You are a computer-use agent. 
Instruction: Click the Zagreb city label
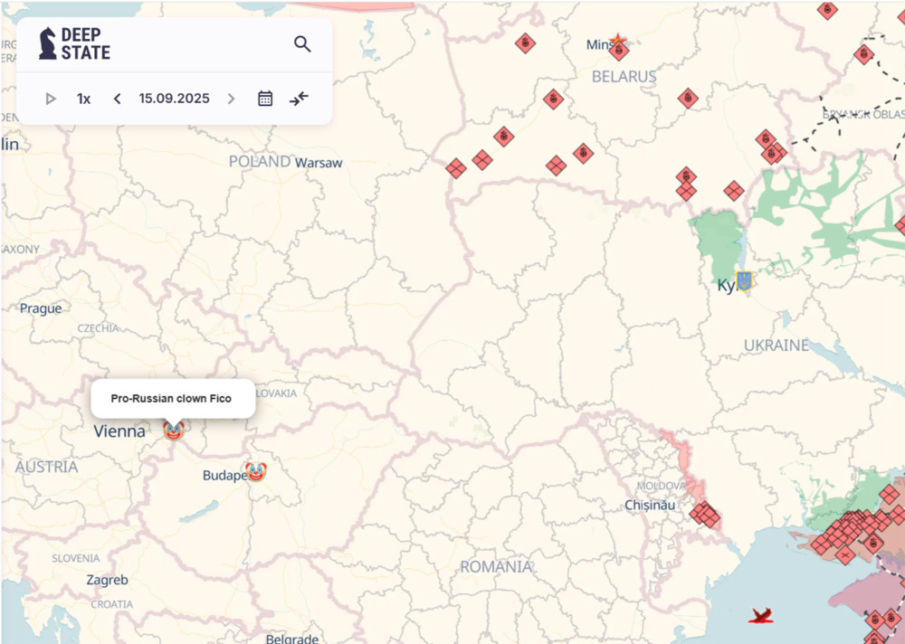pyautogui.click(x=107, y=580)
